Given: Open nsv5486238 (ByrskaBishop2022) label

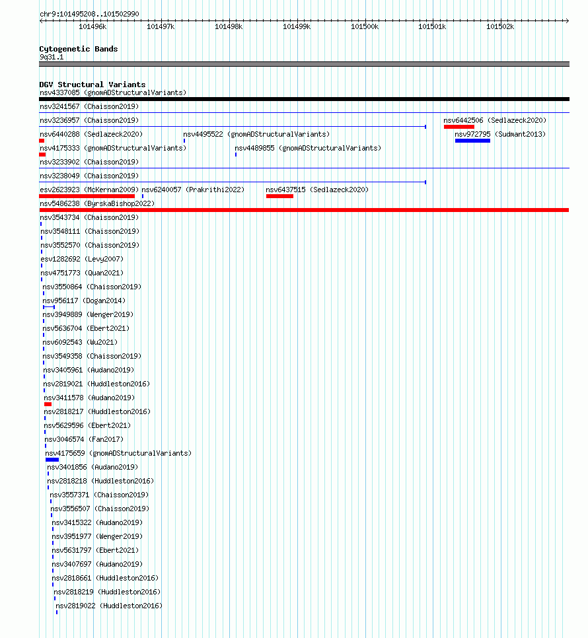Looking at the screenshot, I should (x=97, y=203).
